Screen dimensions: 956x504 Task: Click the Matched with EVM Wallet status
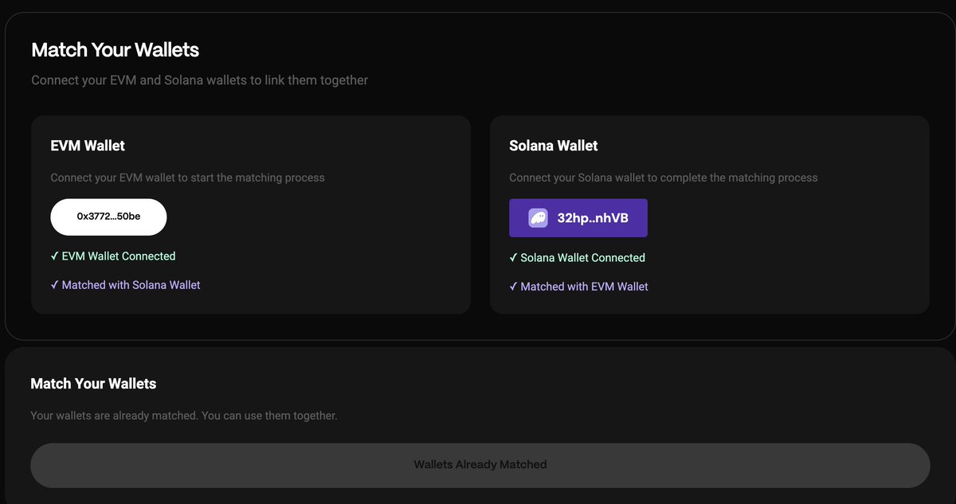(x=584, y=286)
